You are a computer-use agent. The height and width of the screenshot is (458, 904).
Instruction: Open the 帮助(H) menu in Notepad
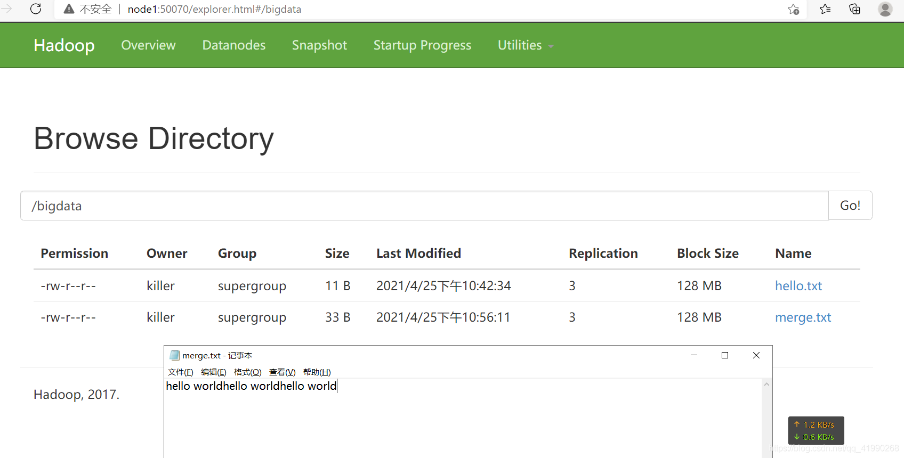317,372
